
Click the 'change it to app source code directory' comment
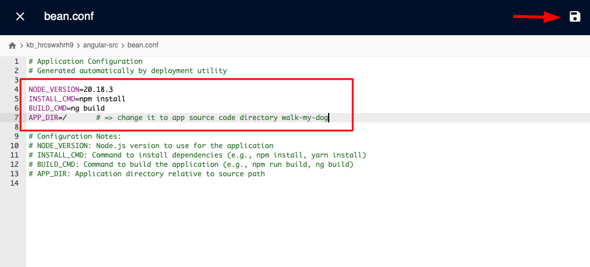[212, 118]
